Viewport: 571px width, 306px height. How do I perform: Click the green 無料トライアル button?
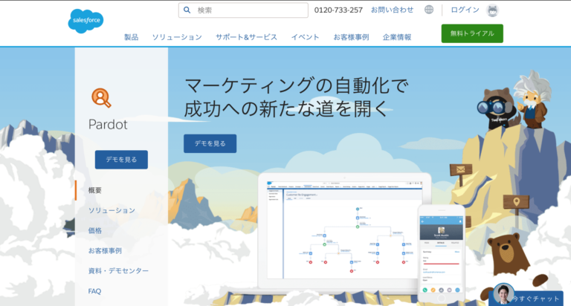point(472,33)
